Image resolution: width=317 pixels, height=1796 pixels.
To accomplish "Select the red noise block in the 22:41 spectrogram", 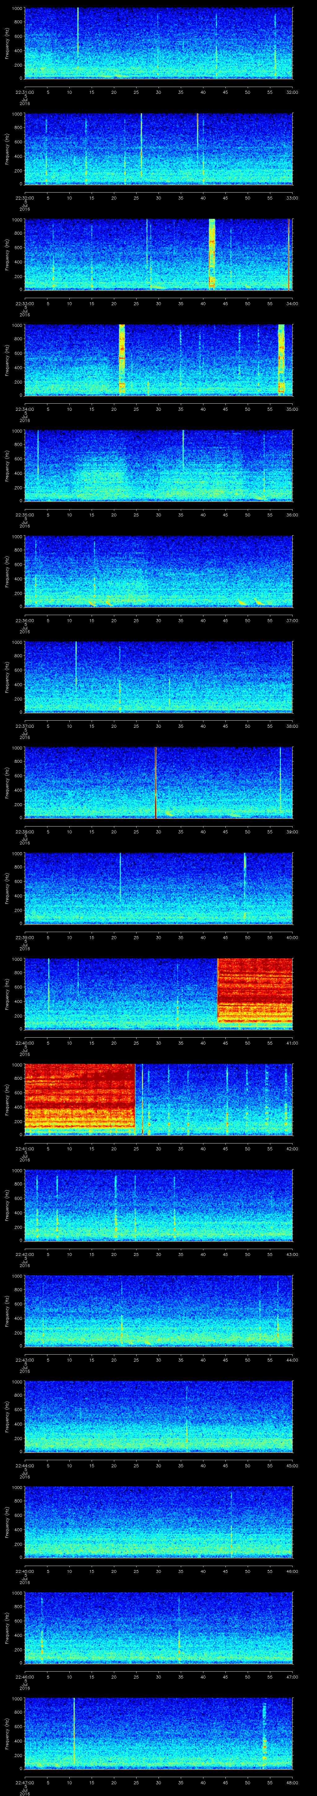I will (80, 1097).
